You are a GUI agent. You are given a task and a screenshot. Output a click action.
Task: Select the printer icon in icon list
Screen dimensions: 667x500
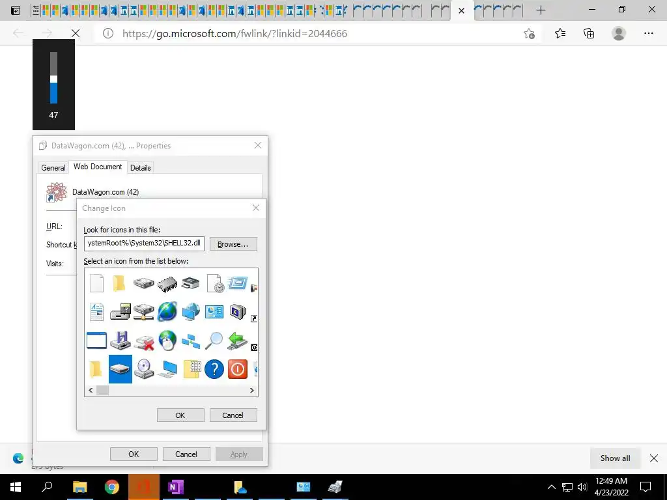click(191, 283)
